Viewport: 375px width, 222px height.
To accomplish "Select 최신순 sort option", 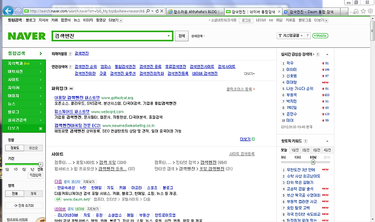I will coord(33,148).
